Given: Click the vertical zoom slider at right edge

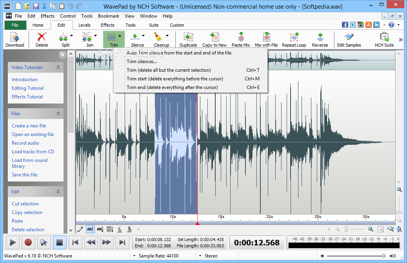Looking at the screenshot, I should click(x=399, y=212).
